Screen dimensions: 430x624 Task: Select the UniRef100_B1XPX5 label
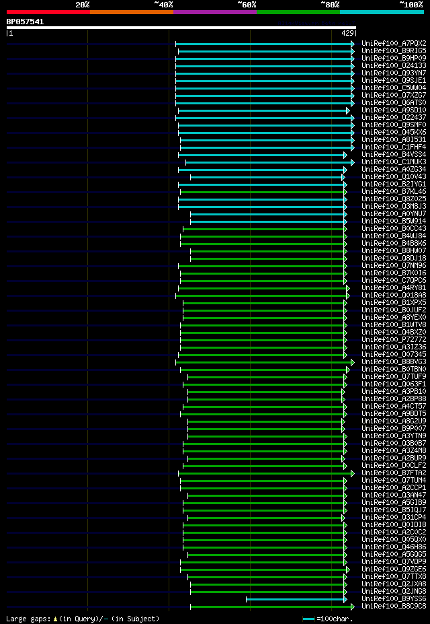(x=394, y=303)
